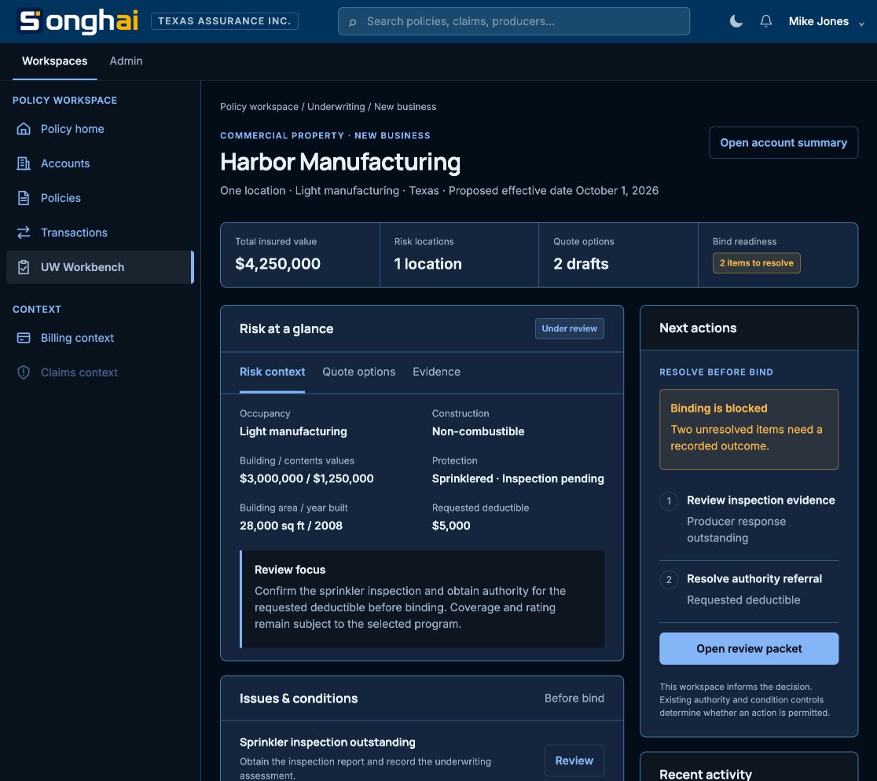Click step 1 number circle

click(669, 501)
